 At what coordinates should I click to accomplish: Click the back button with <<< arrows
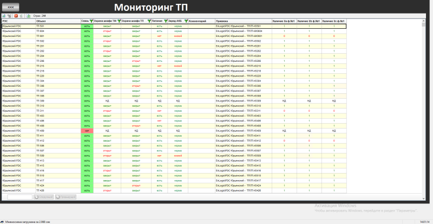[x=11, y=7]
